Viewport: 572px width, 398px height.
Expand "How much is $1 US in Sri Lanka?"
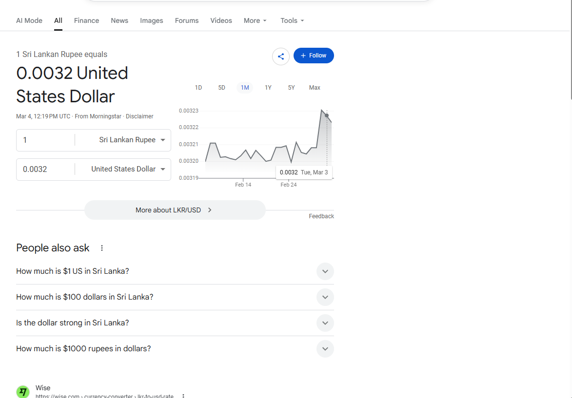[x=325, y=271]
